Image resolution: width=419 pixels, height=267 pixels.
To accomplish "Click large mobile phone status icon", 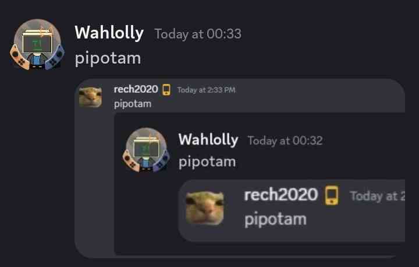I will (332, 195).
